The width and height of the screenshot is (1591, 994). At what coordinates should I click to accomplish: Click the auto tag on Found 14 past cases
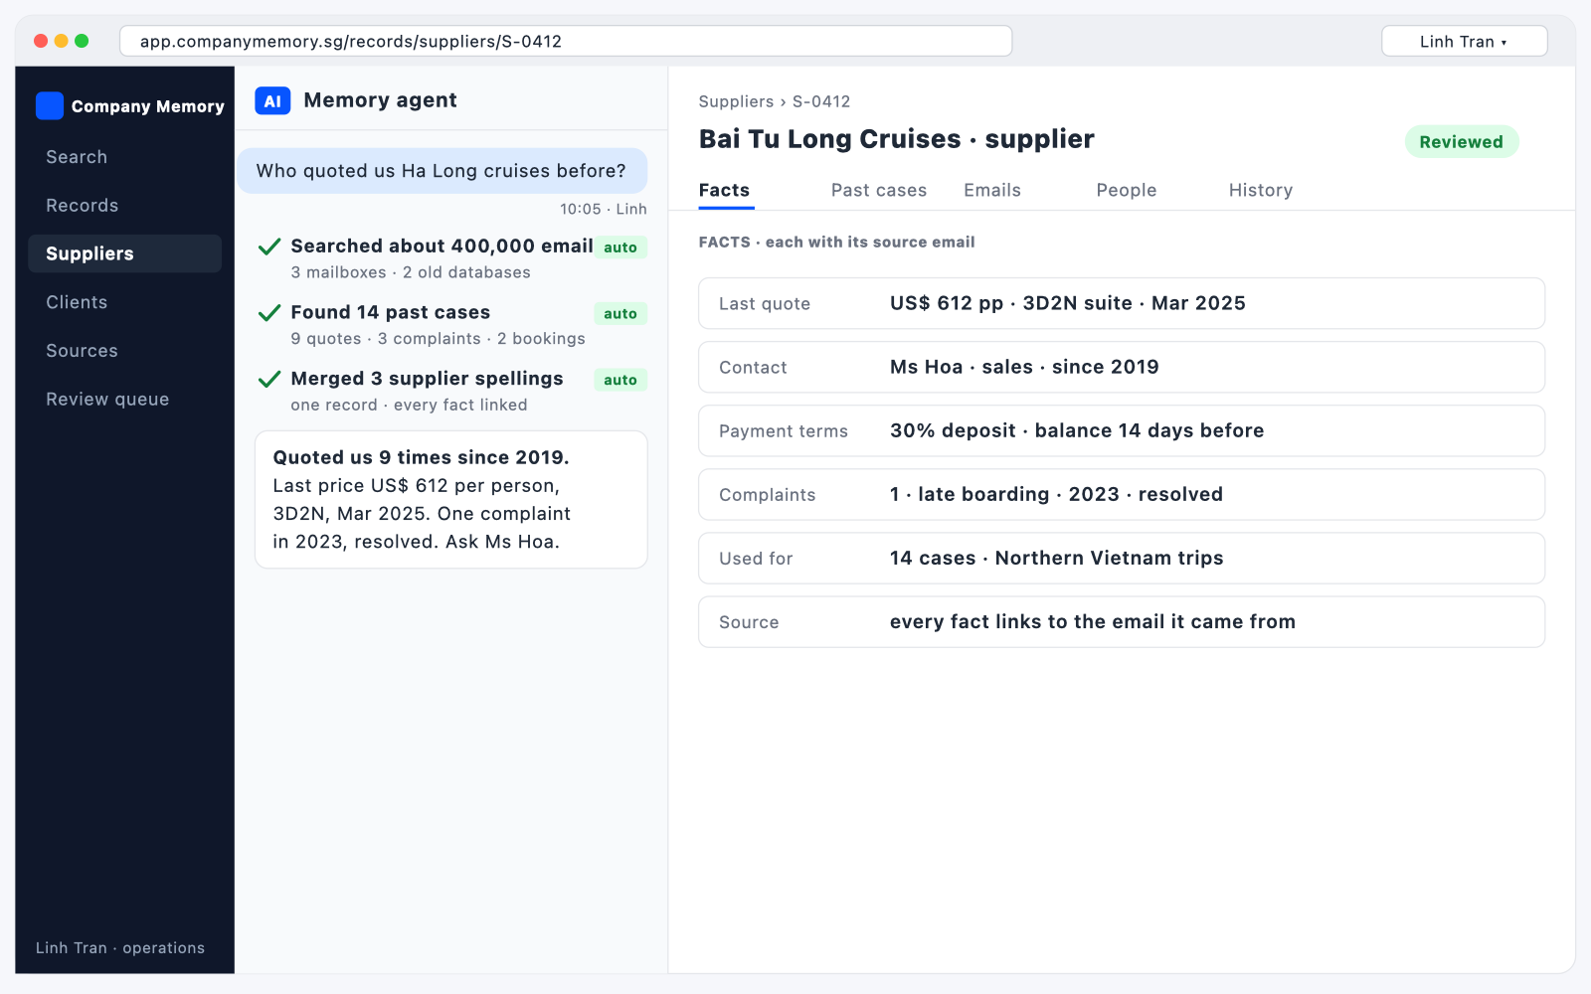tap(620, 314)
